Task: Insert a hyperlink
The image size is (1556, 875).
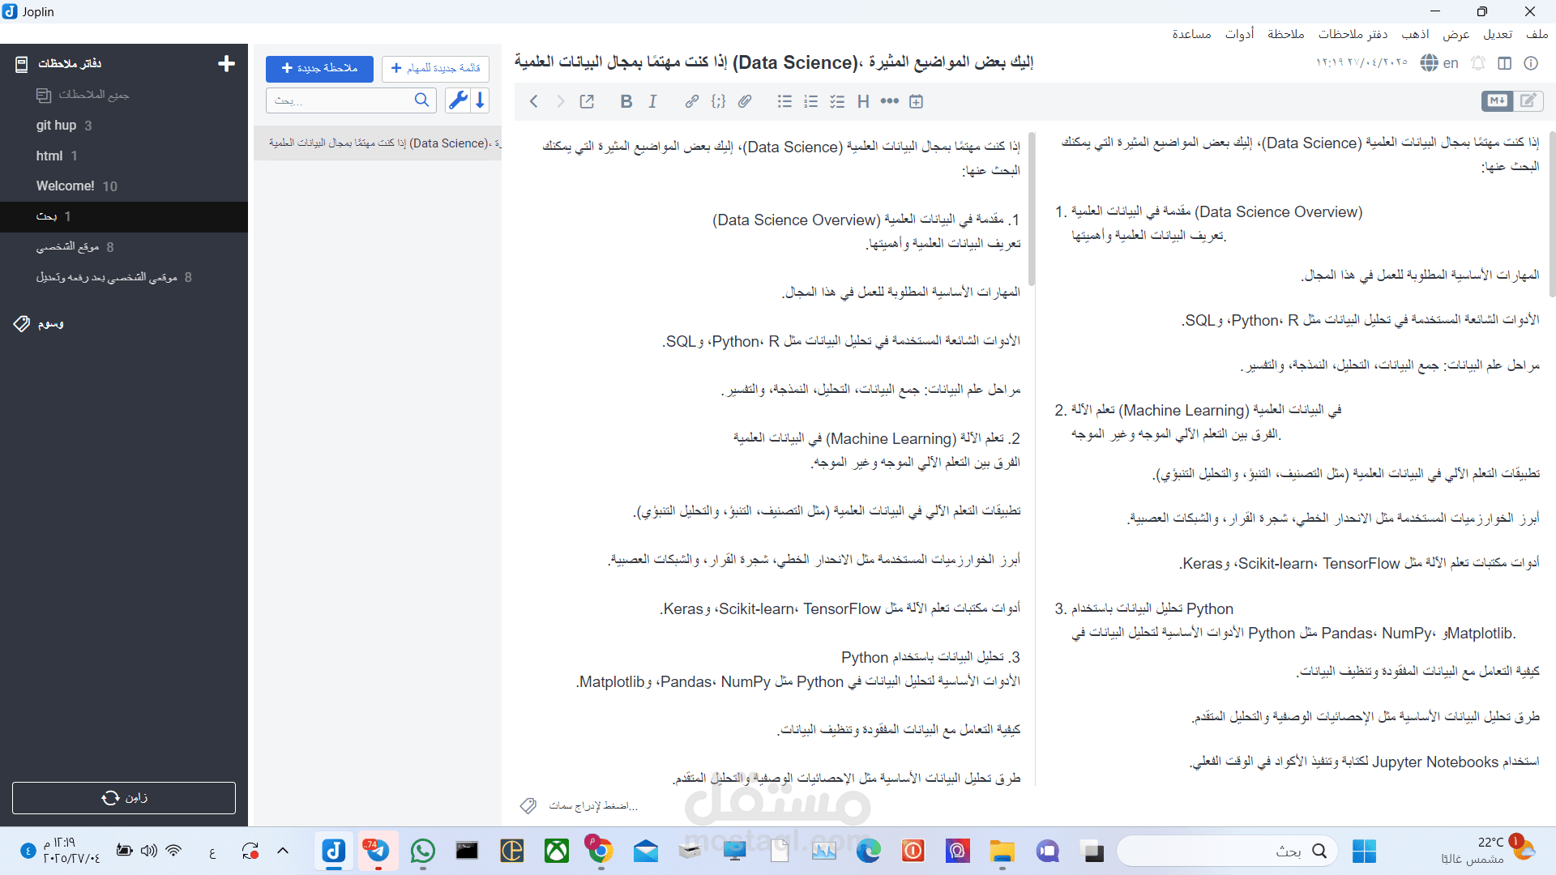Action: 691,101
